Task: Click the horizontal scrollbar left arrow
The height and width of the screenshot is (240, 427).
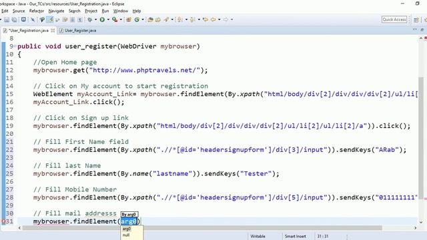Action: click(x=19, y=228)
